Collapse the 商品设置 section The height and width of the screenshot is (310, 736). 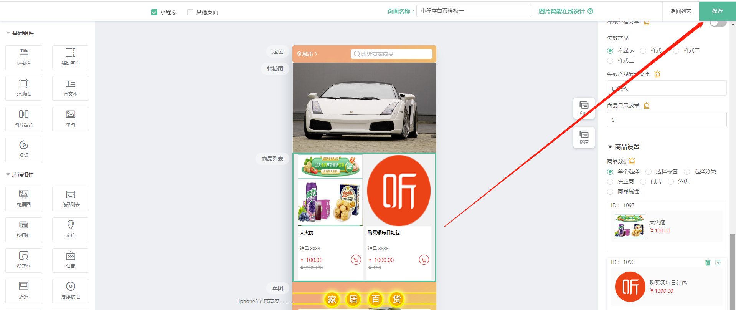(x=610, y=147)
